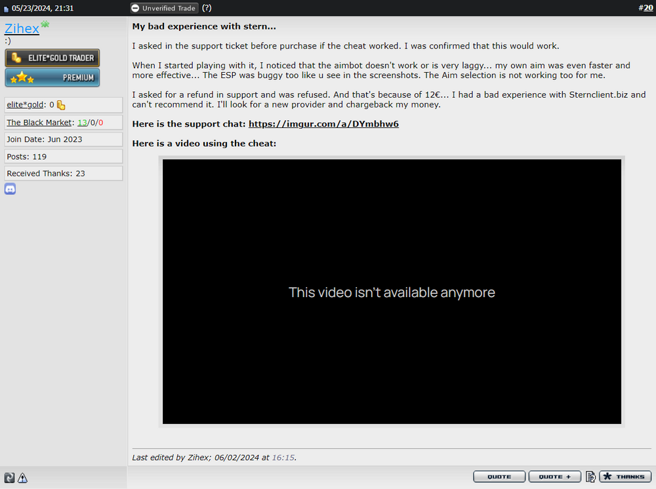The image size is (656, 489).
Task: Click the report post warning triangle icon
Action: 22,478
